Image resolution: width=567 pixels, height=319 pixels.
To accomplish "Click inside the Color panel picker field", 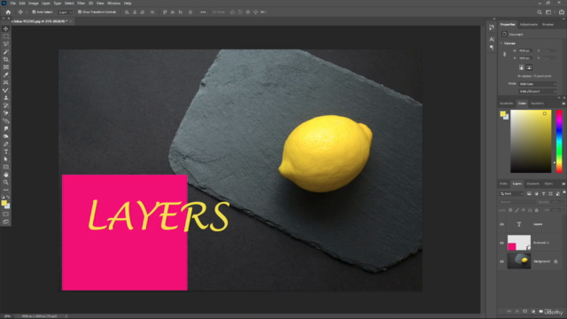I will (x=531, y=141).
